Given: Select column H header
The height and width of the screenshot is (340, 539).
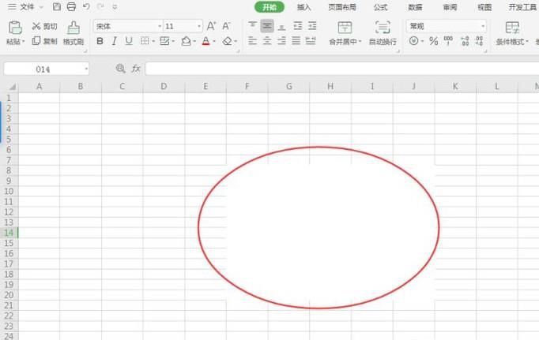Looking at the screenshot, I should [330, 87].
